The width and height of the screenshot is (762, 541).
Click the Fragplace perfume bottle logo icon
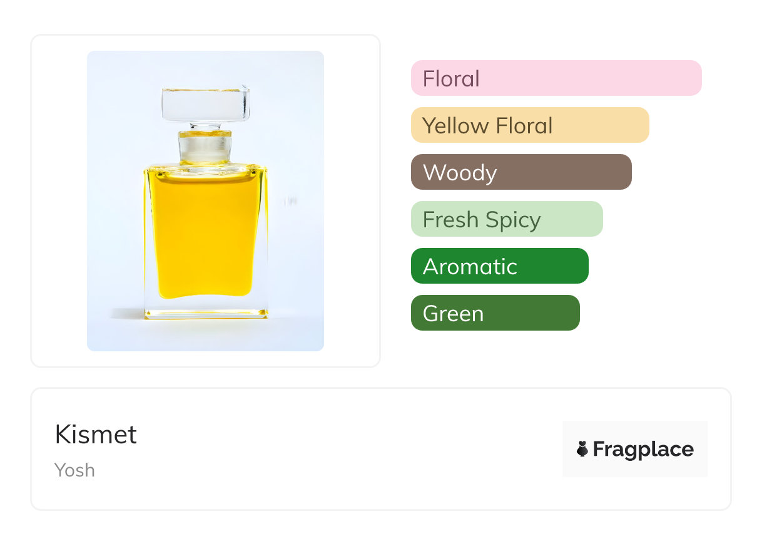(582, 449)
